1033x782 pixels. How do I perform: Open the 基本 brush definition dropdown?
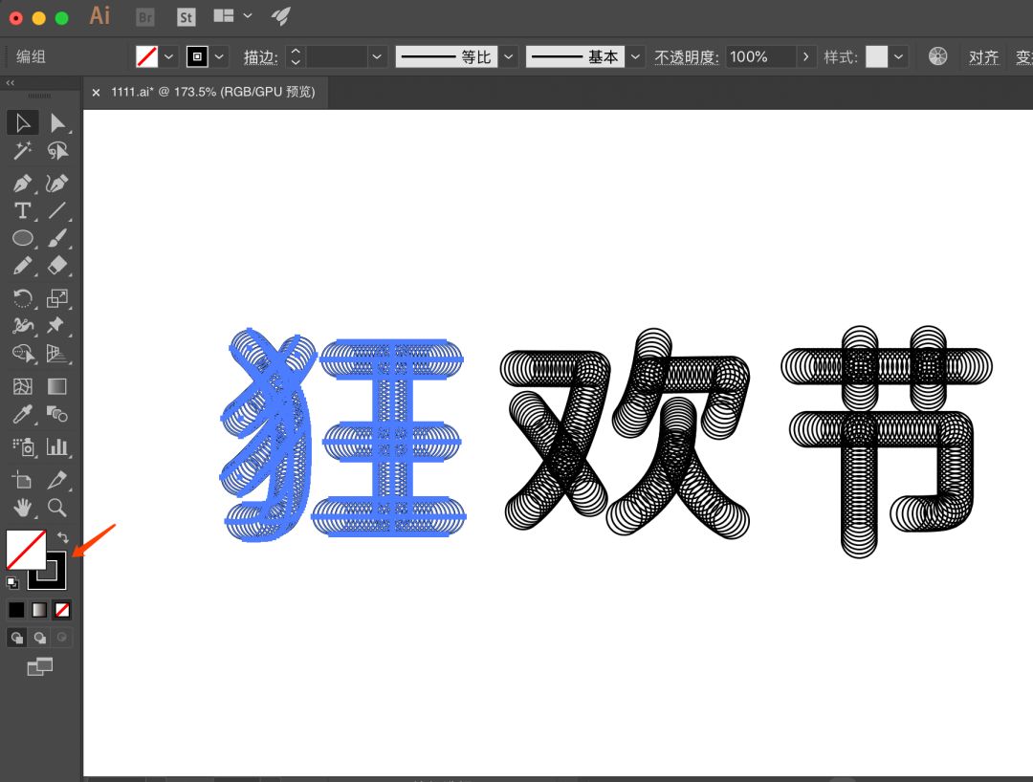point(634,56)
